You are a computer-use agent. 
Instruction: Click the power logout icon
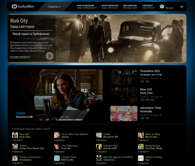point(182,7)
